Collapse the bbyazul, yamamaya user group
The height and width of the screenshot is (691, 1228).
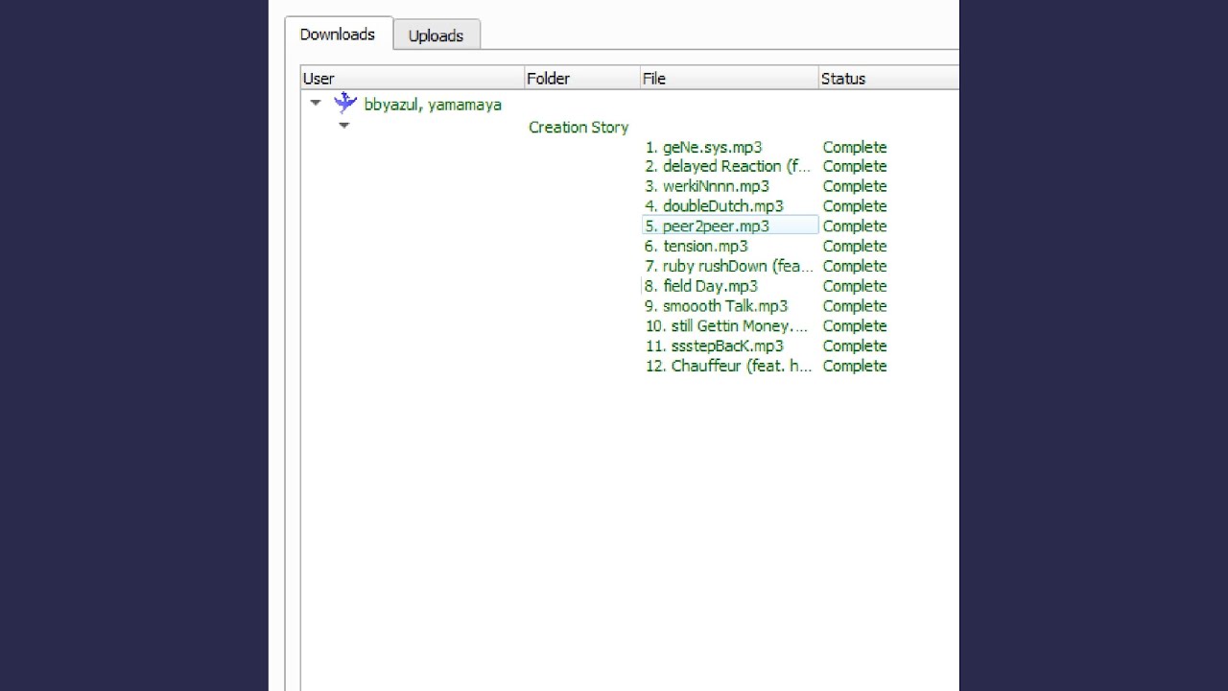coord(316,103)
